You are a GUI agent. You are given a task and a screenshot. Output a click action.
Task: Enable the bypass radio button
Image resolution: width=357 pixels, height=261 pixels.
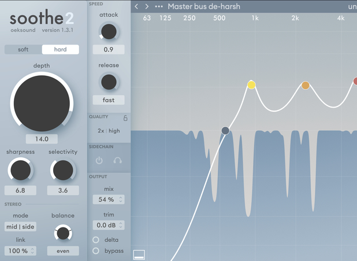pos(96,251)
